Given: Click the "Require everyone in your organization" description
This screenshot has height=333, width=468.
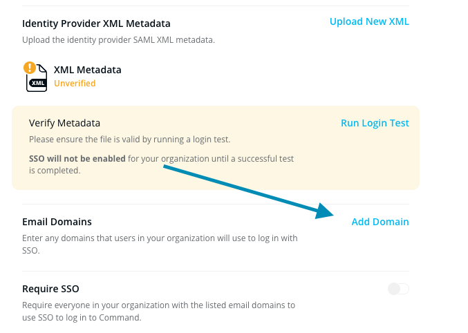Looking at the screenshot, I should [x=158, y=305].
